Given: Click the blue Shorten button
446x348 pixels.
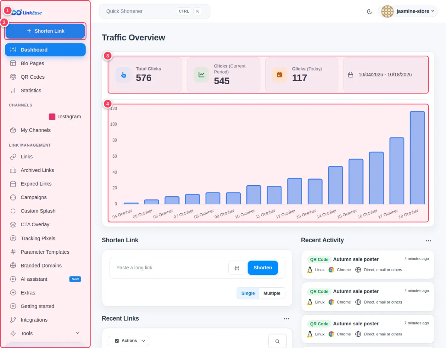Looking at the screenshot, I should (263, 268).
